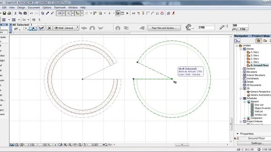Click the walking figure icon
Image resolution: width=271 pixels, height=152 pixels.
pos(39,20)
